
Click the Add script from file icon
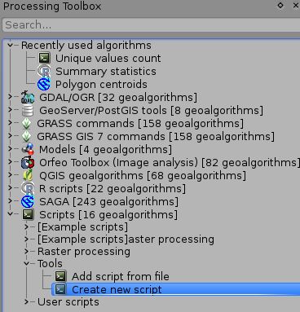pos(60,276)
